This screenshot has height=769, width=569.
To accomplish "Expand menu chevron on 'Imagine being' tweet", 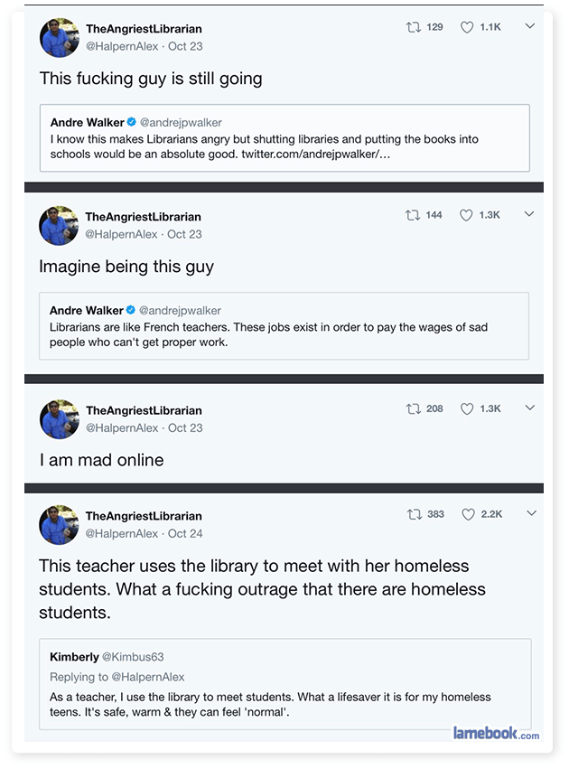I will pyautogui.click(x=530, y=214).
